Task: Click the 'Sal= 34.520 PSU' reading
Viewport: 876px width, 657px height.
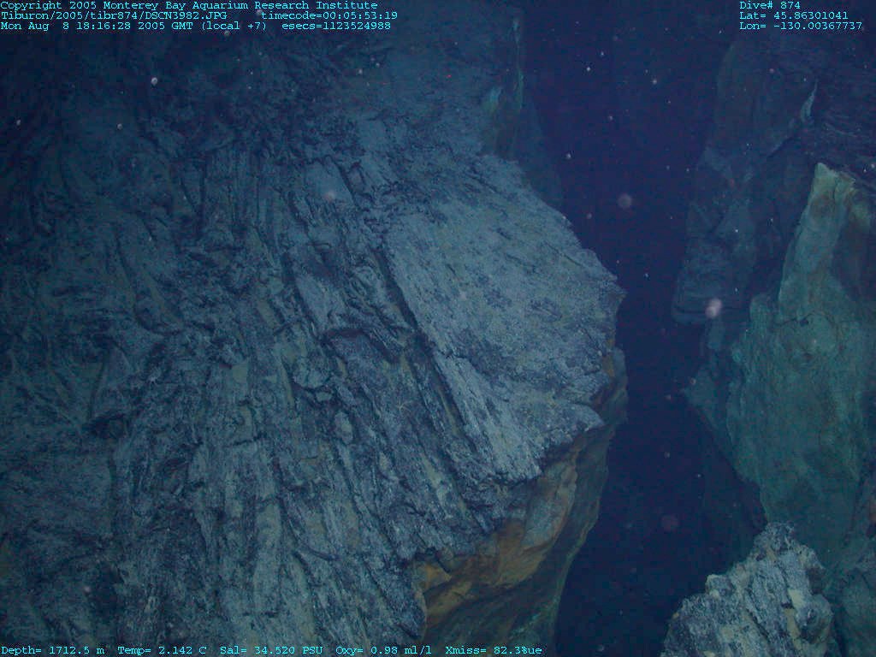Action: [x=271, y=650]
